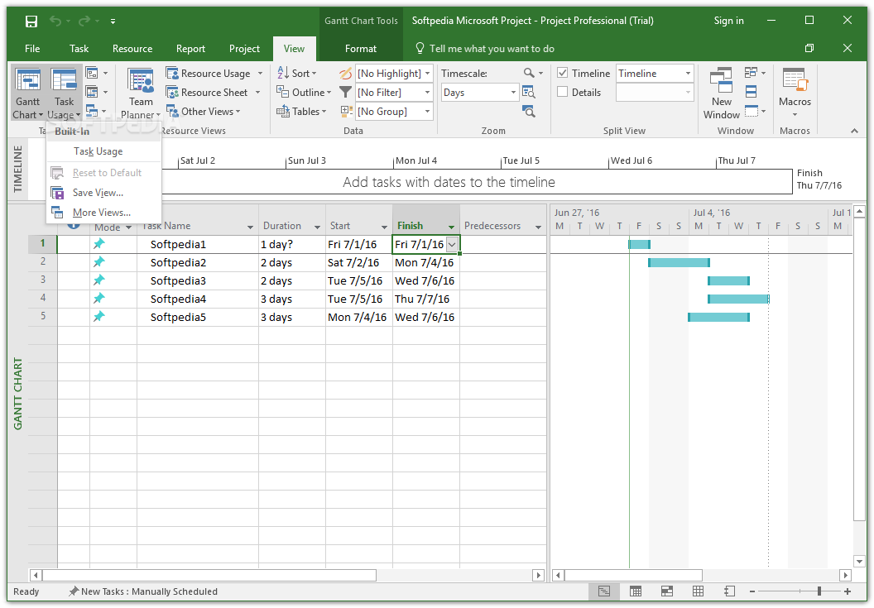Click the Entire Project zoom icon

529,92
